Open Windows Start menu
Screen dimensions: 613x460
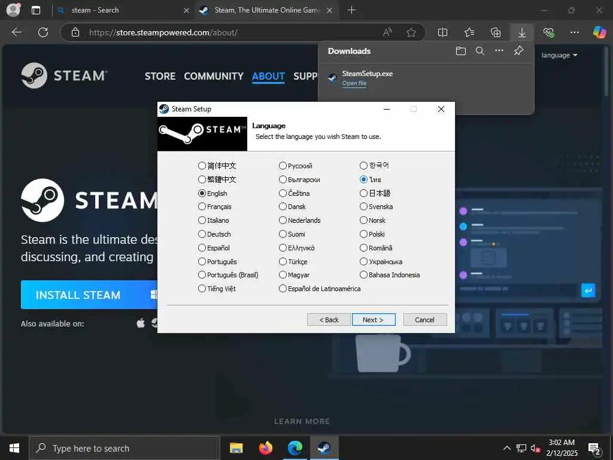tap(14, 448)
